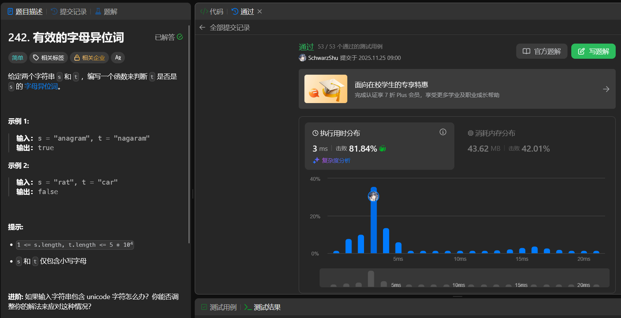The image size is (621, 318).
Task: Click the info icon in 执行用时分布 card
Action: [x=443, y=132]
